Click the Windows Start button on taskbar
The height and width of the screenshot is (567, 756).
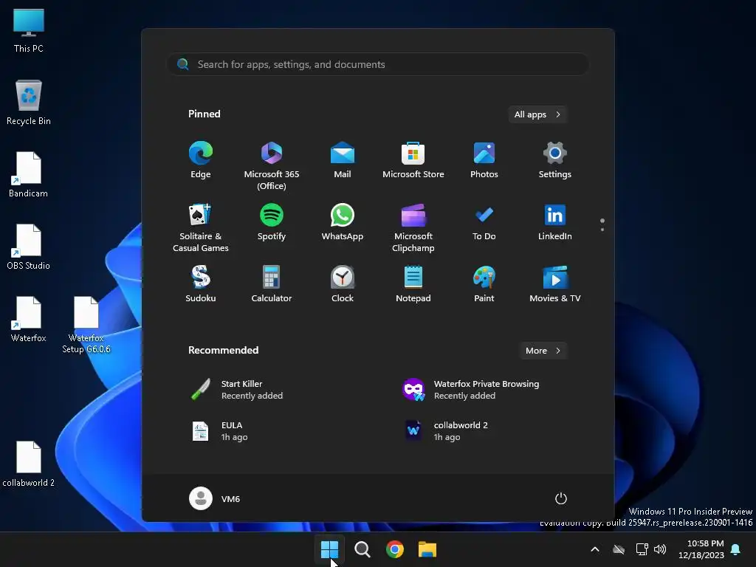pyautogui.click(x=330, y=549)
